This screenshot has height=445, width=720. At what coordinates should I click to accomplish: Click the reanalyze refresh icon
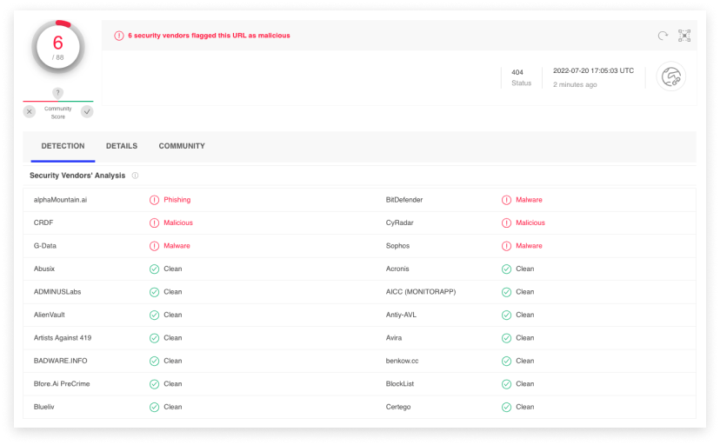point(663,36)
